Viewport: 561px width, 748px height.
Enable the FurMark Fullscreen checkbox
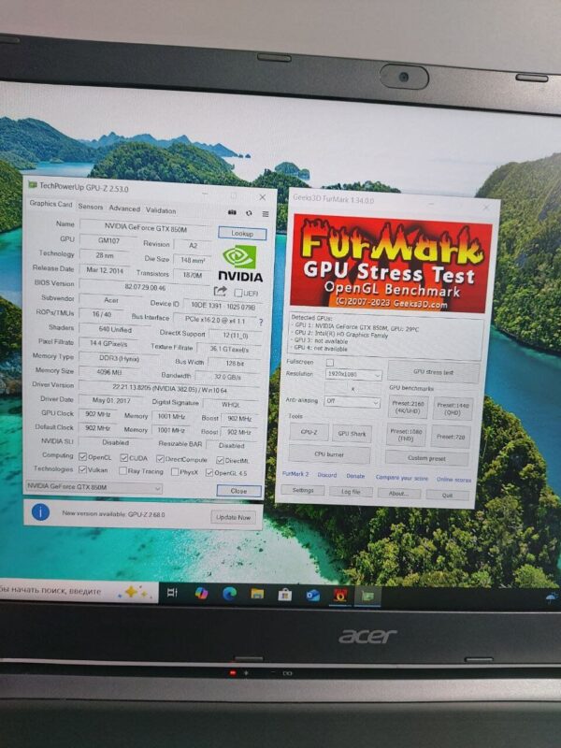(x=329, y=362)
